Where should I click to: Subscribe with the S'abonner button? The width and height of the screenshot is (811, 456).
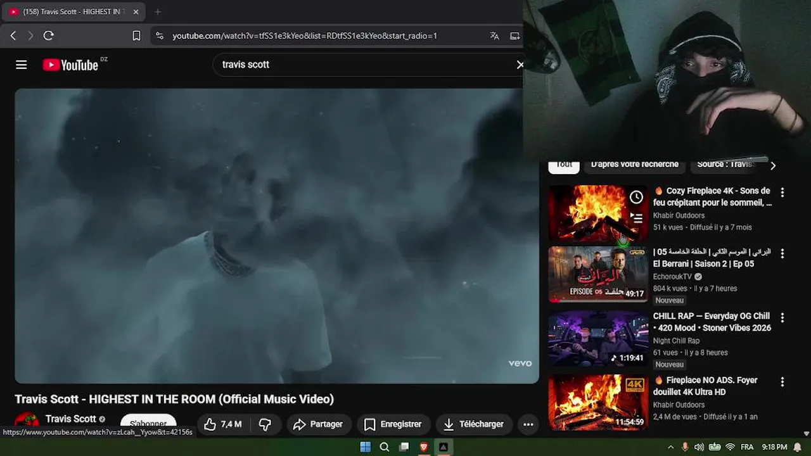(148, 424)
